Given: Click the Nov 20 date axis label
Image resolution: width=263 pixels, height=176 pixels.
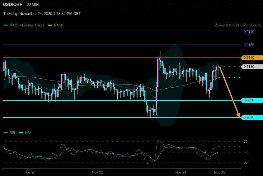Looking at the screenshot, I should (x=30, y=172).
